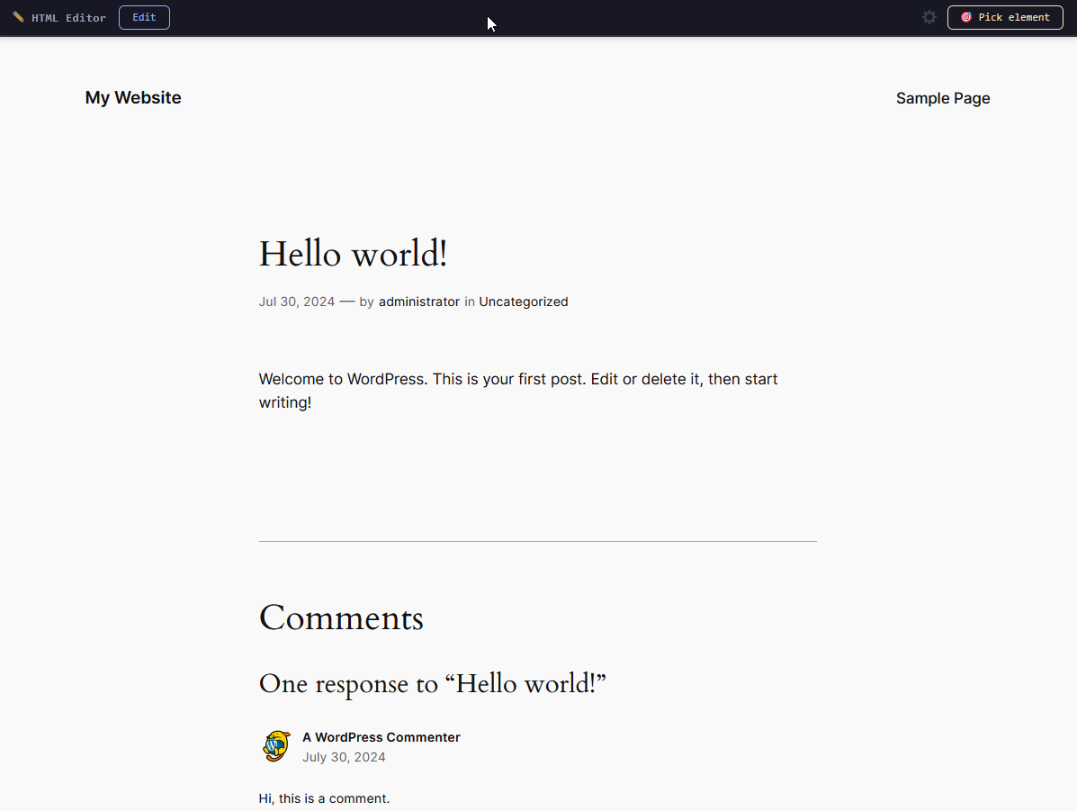Click the Comments section heading

[341, 617]
